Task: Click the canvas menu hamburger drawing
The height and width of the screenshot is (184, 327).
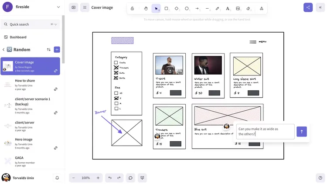Action: (x=253, y=42)
